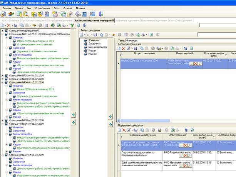Viewport: 236px width, 177px height.
Task: Click save icon in Вопросы совещания toolbar
Action: (136, 48)
